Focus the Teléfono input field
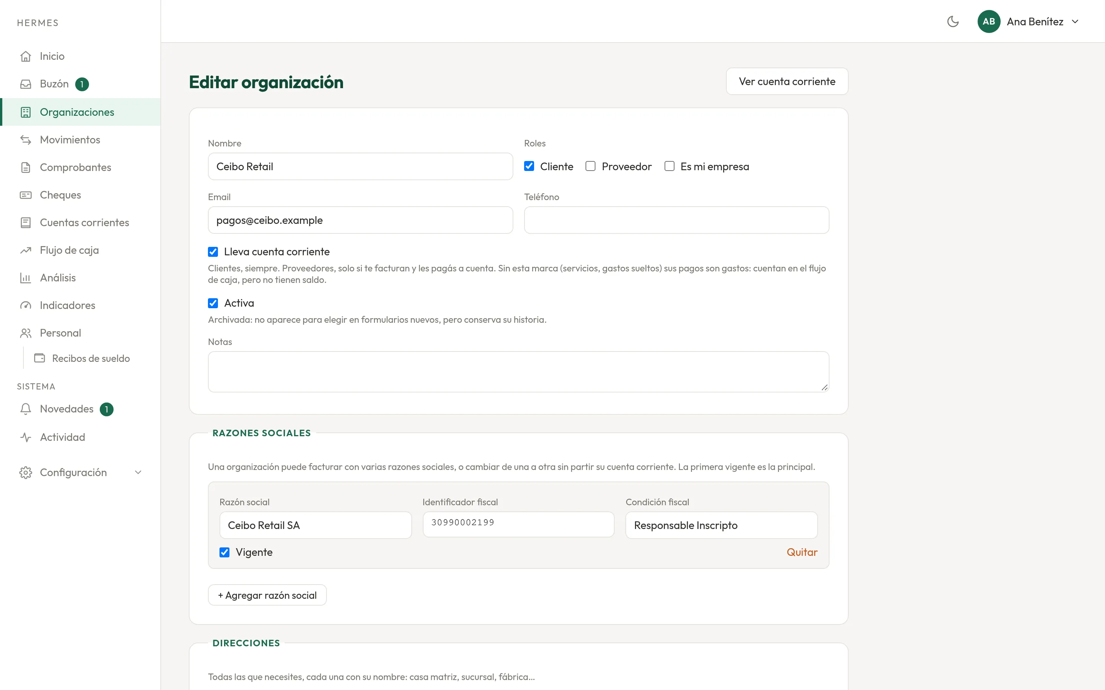The height and width of the screenshot is (690, 1105). (676, 220)
